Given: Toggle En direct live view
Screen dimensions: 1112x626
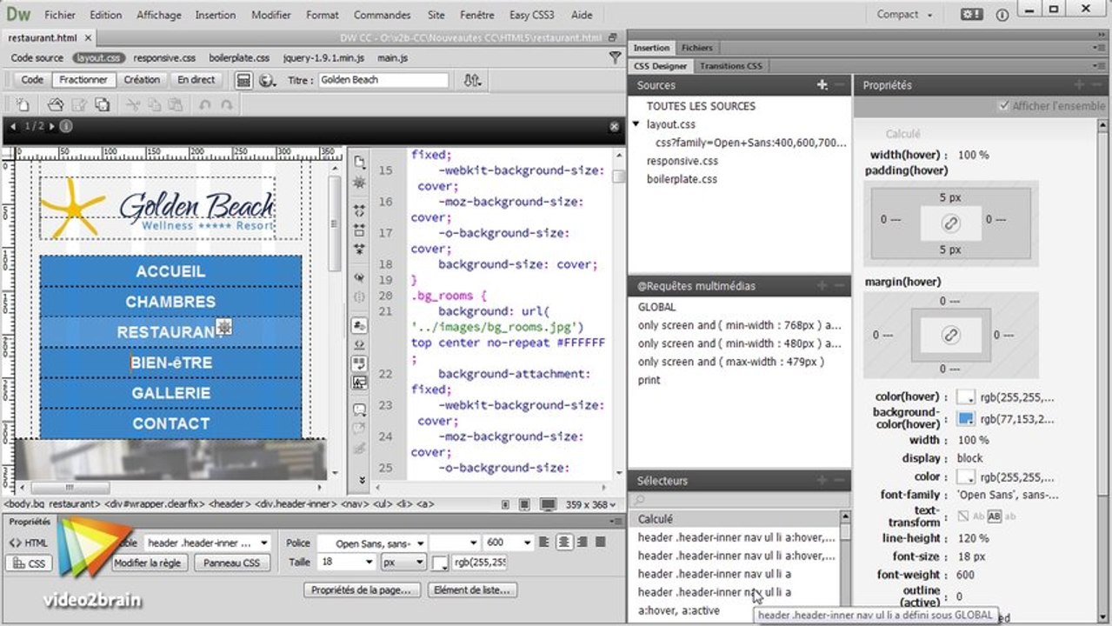Looking at the screenshot, I should coord(196,80).
